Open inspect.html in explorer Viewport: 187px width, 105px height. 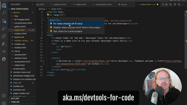(20, 34)
